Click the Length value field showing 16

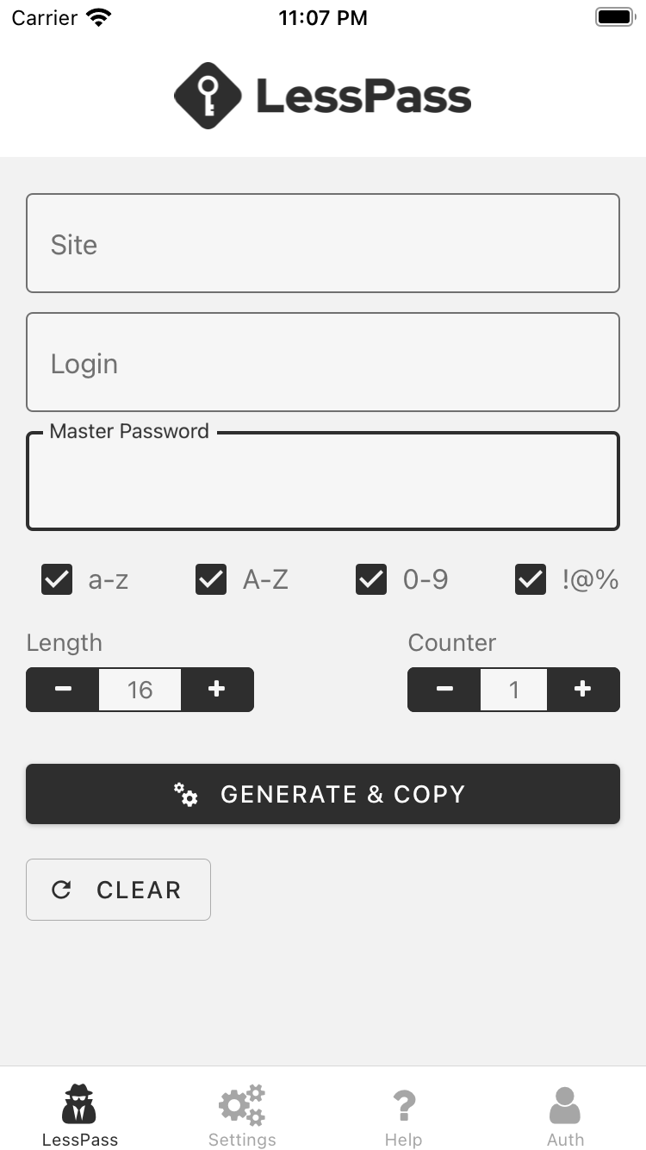tap(140, 690)
